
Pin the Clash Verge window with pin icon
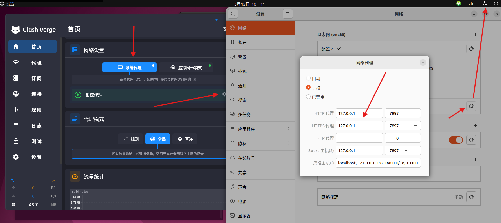pyautogui.click(x=217, y=19)
